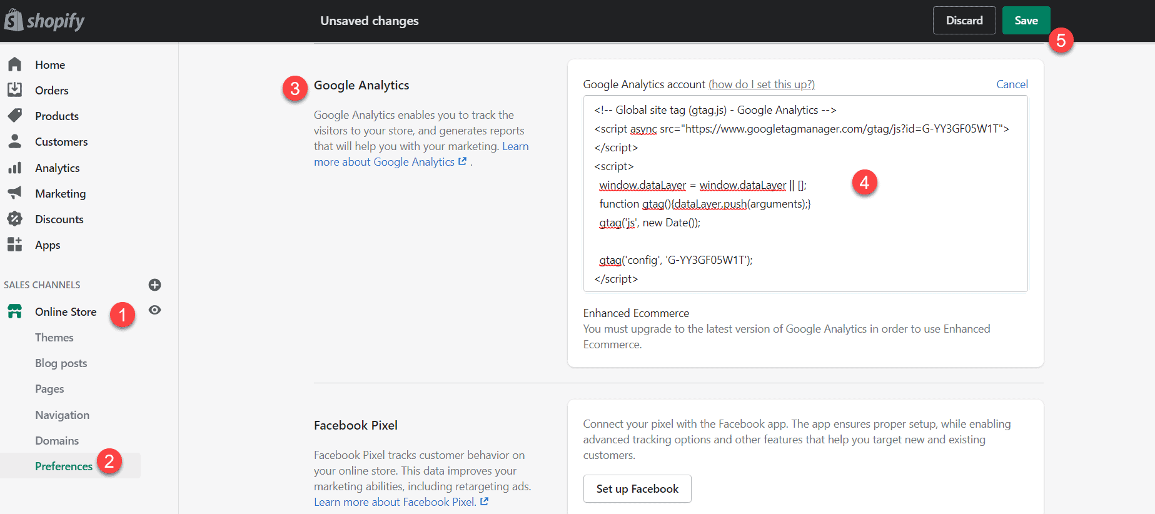Click the Marketing megaphone icon

point(15,193)
